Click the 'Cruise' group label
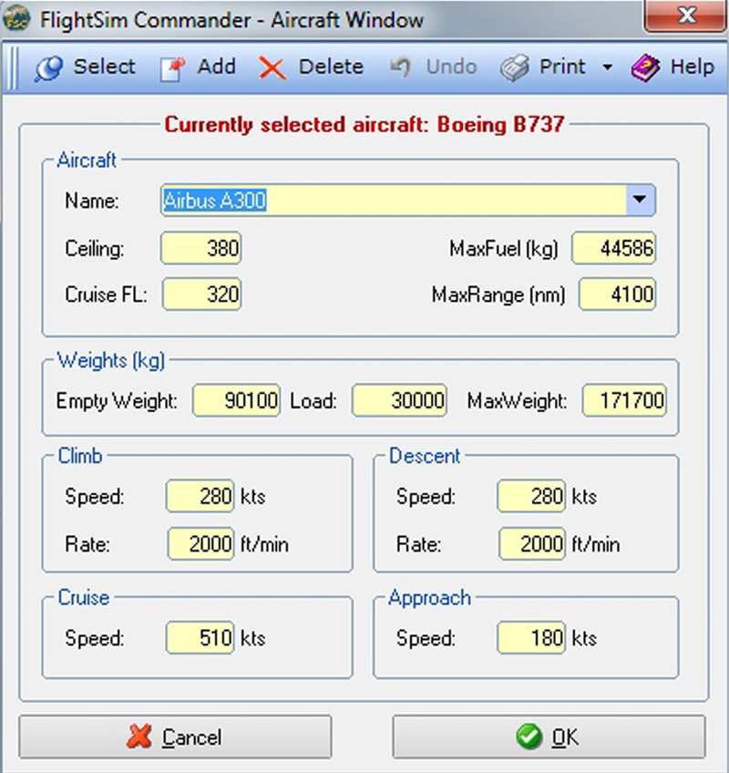Screen dimensions: 729x773 pos(84,598)
